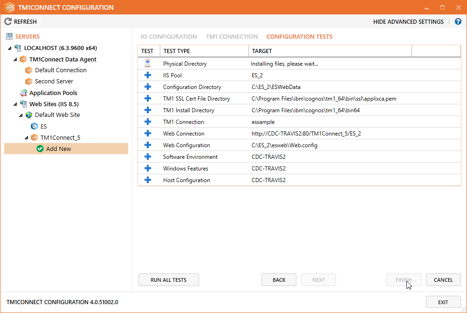Click the plus icon for Windows Features
The height and width of the screenshot is (313, 467).
148,168
